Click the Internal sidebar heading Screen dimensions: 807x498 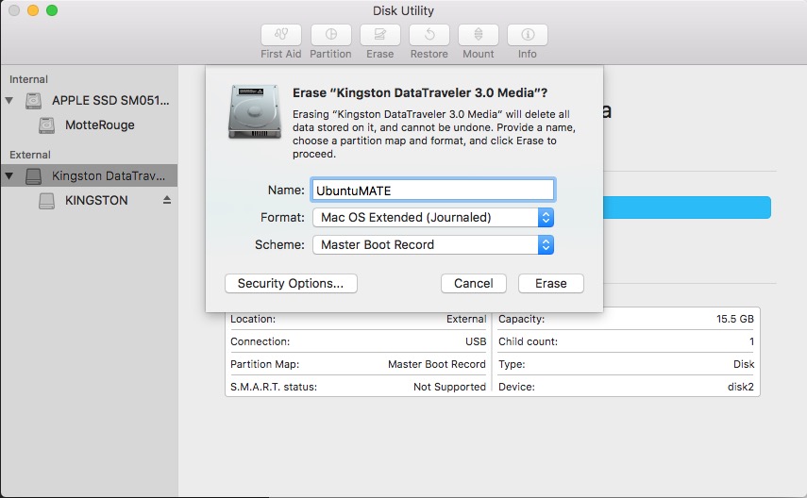(28, 79)
